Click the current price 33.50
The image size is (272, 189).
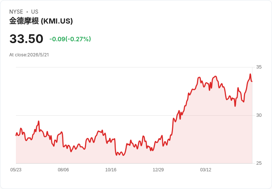coord(26,39)
